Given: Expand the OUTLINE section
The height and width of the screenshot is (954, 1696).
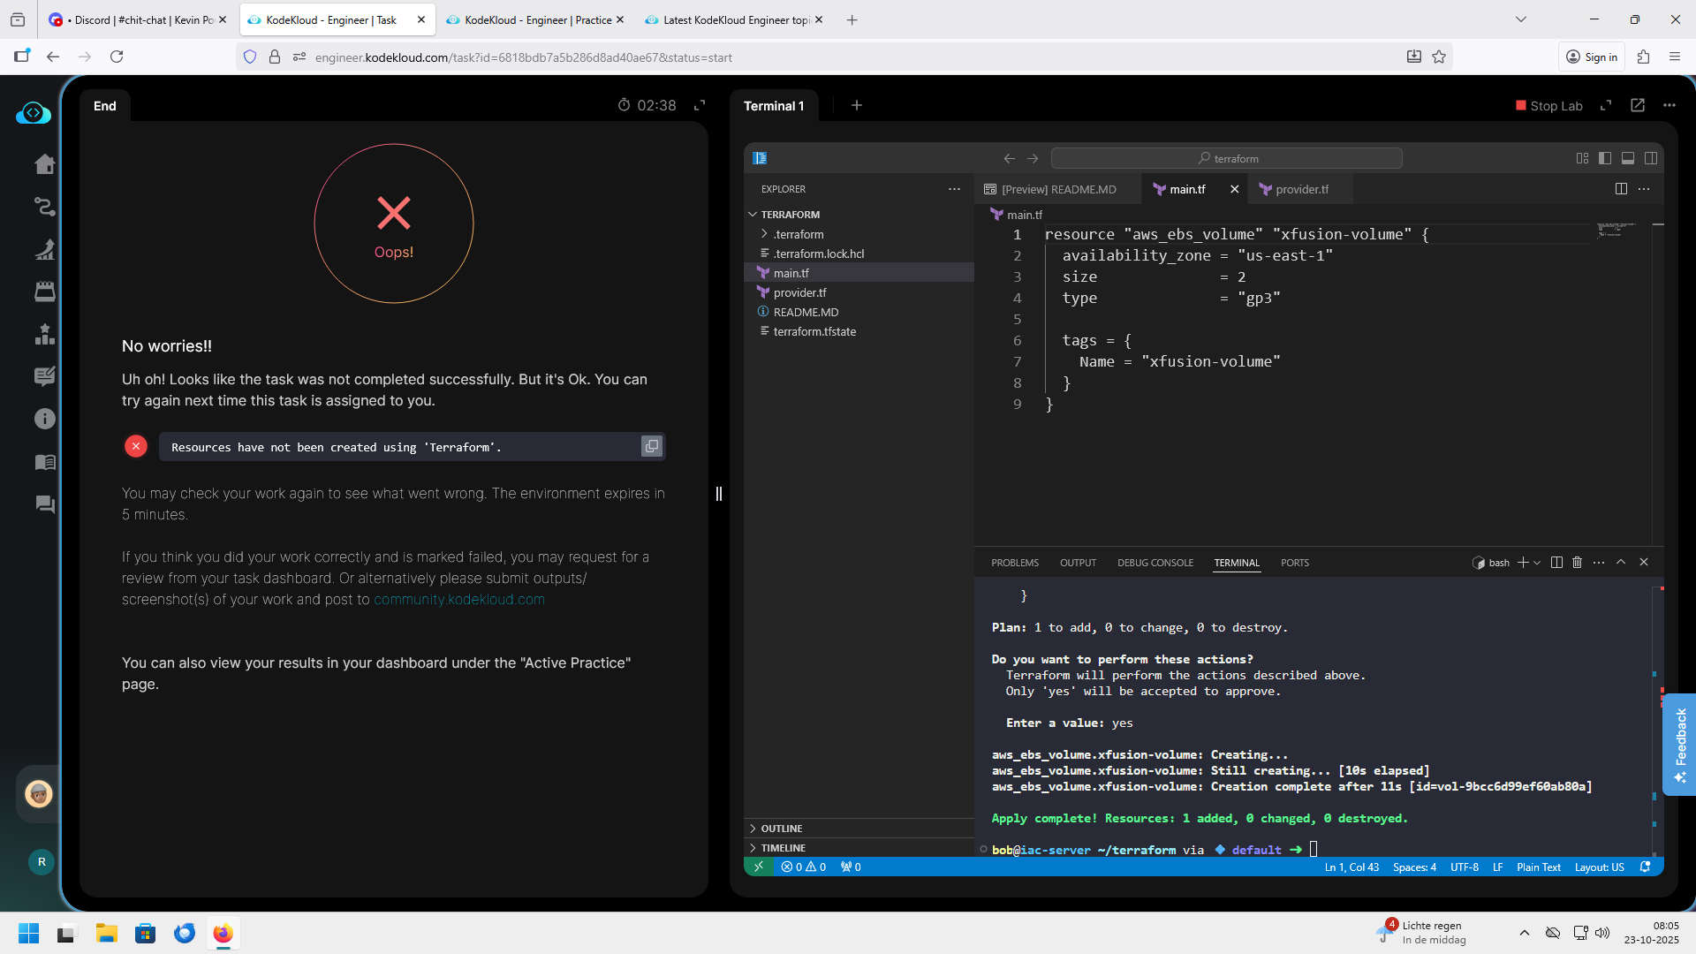Looking at the screenshot, I should pyautogui.click(x=782, y=829).
